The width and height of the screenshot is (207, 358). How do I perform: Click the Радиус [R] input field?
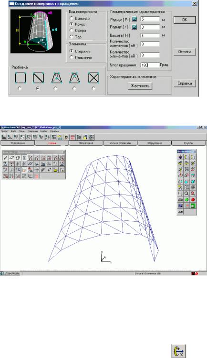pyautogui.click(x=150, y=19)
